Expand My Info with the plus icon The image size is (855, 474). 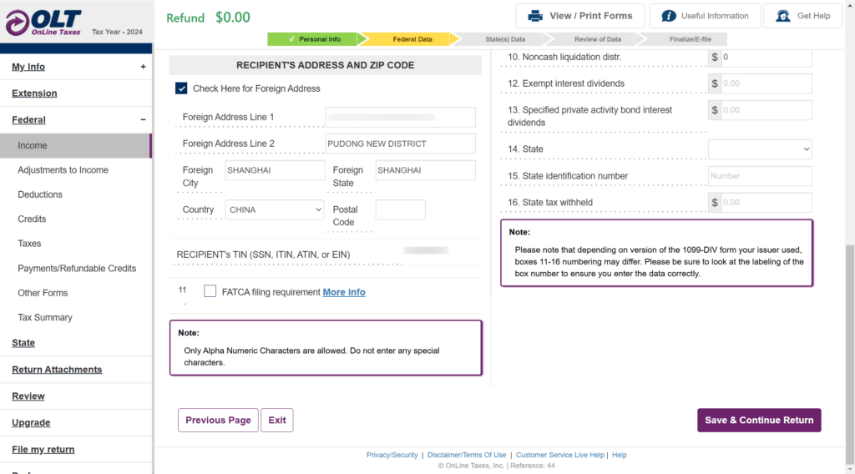tap(143, 67)
